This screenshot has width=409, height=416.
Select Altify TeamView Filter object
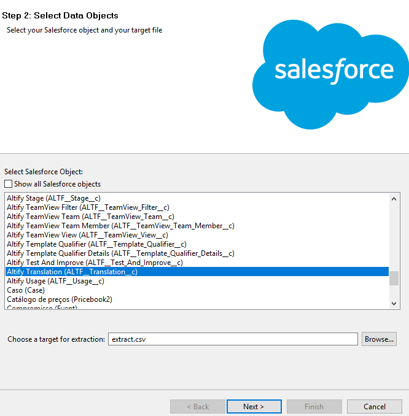[x=197, y=207]
